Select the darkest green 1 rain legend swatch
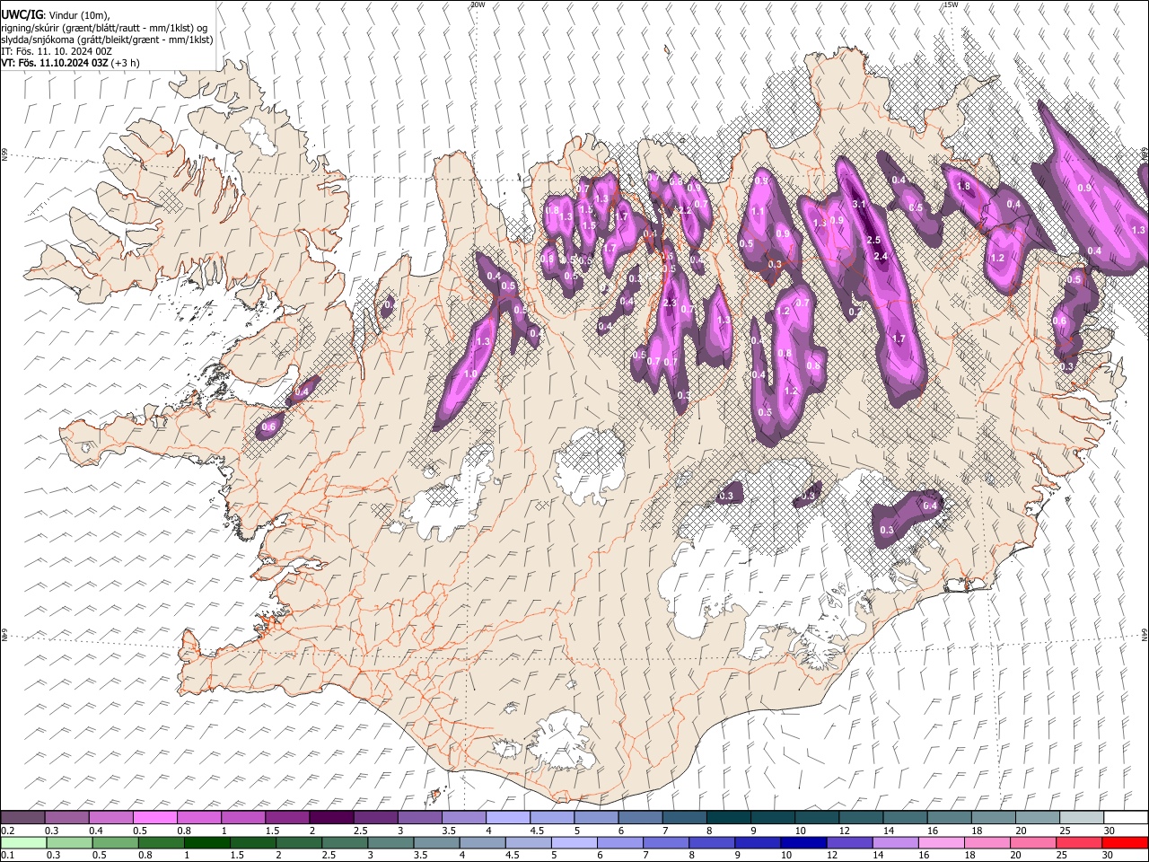1149x862 pixels. point(206,842)
